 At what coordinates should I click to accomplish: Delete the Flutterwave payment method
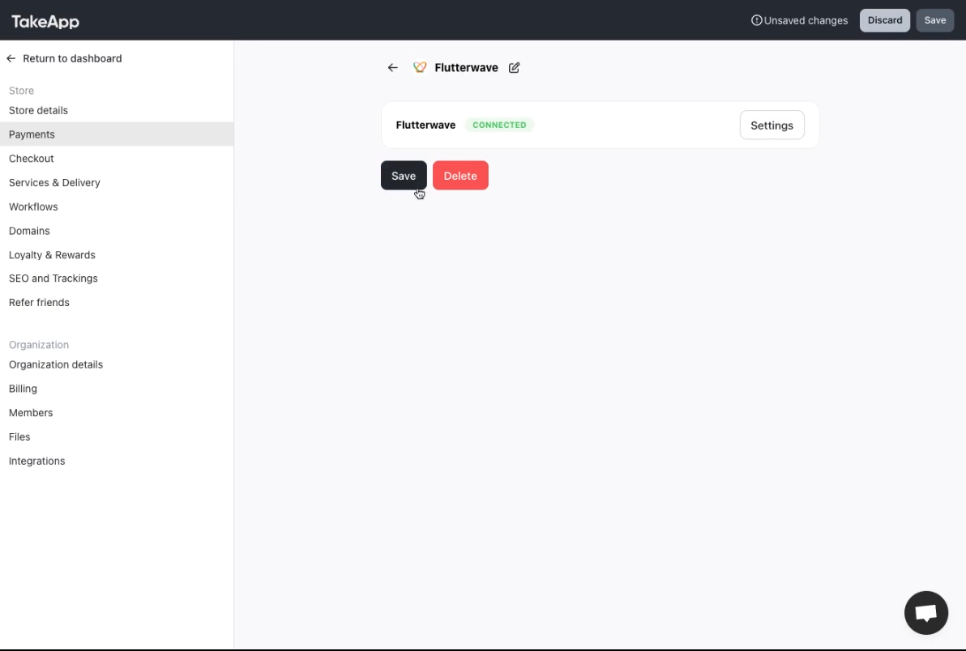[460, 176]
